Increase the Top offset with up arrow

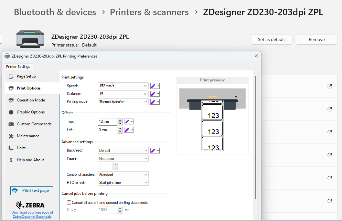coord(120,120)
